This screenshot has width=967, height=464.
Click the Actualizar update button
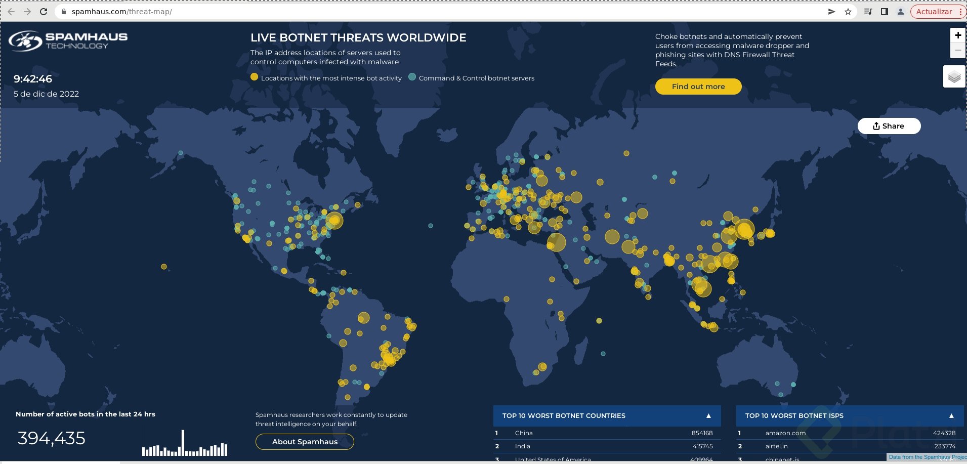[x=934, y=12]
